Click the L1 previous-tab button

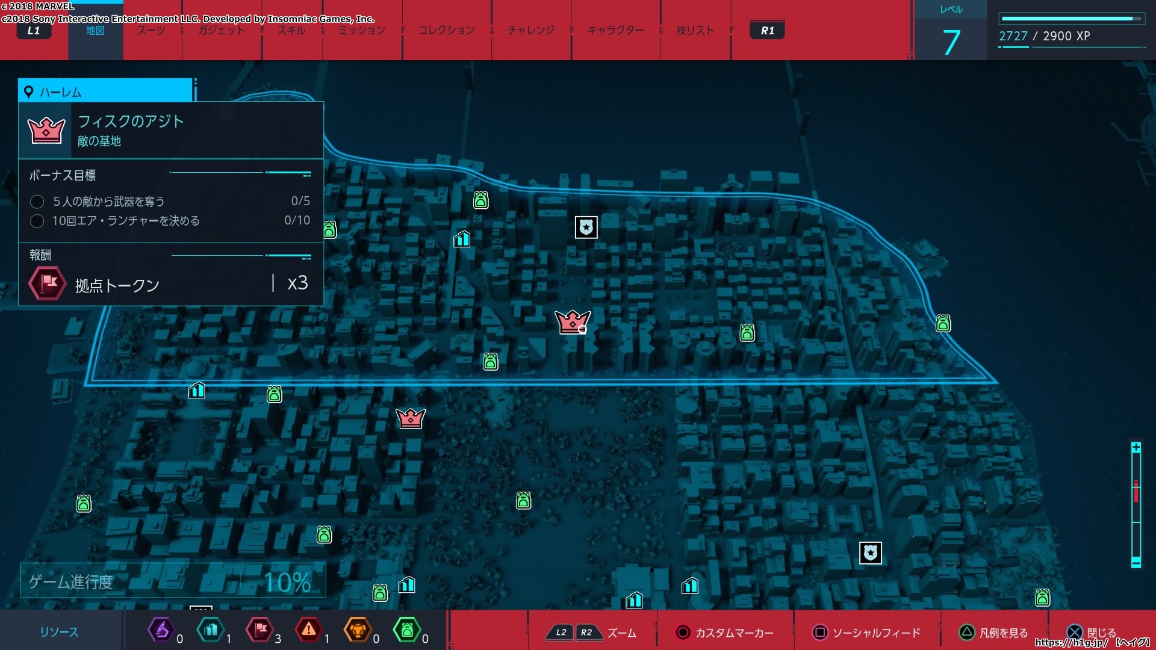pos(34,31)
